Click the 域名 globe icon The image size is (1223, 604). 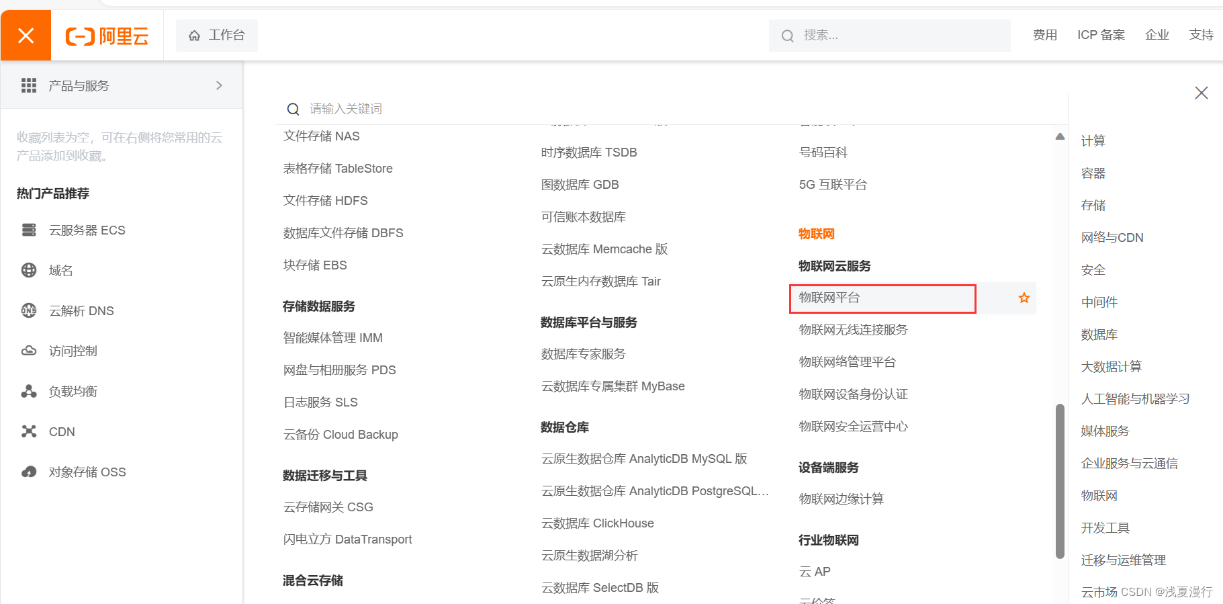tap(29, 270)
